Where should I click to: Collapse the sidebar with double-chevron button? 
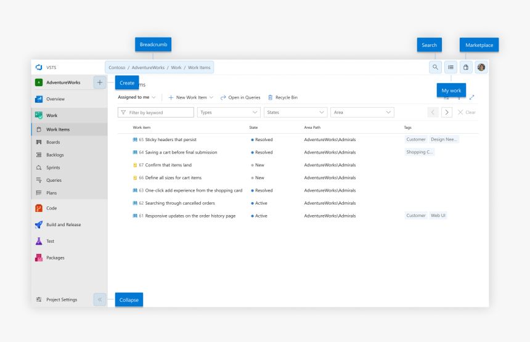(x=100, y=299)
